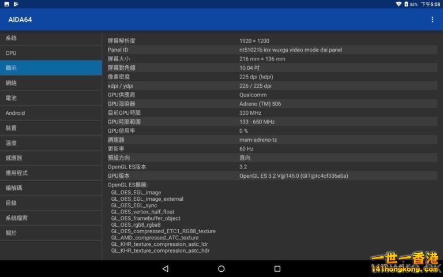This screenshot has width=443, height=277.
Task: Tap the battery status icon
Action: coord(406,4)
